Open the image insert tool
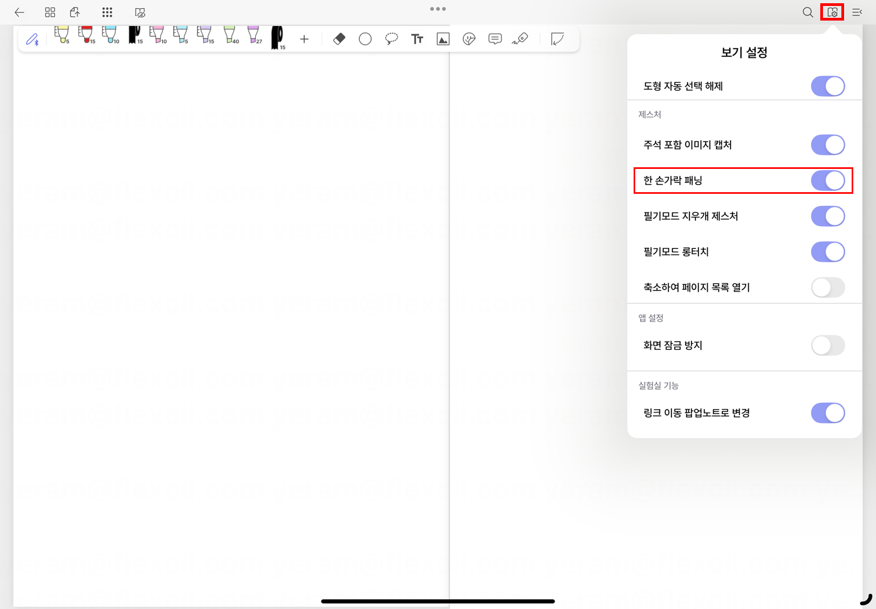This screenshot has height=609, width=876. click(x=443, y=39)
